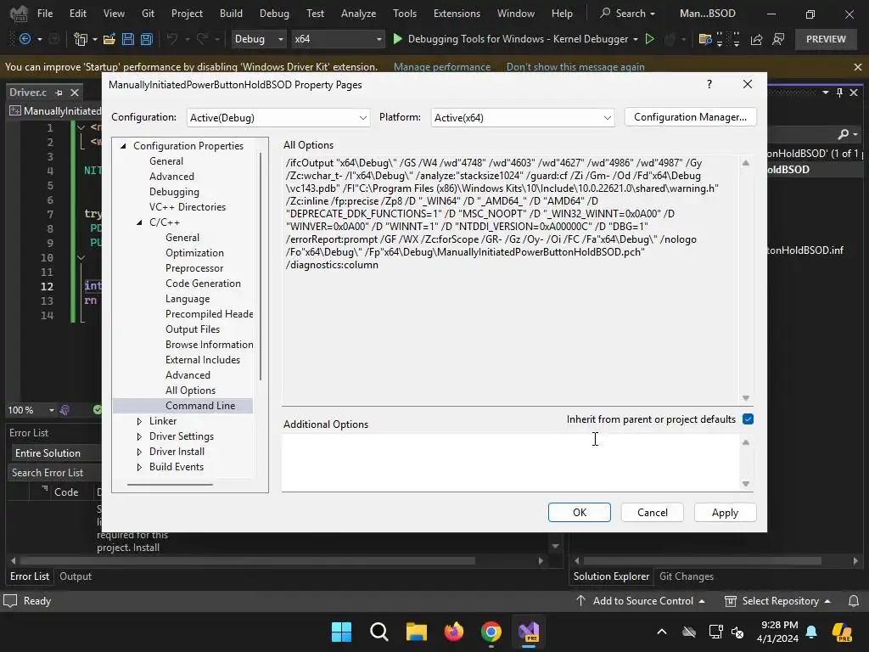Expand the Driver Install tree node
The width and height of the screenshot is (869, 652).
pos(139,452)
